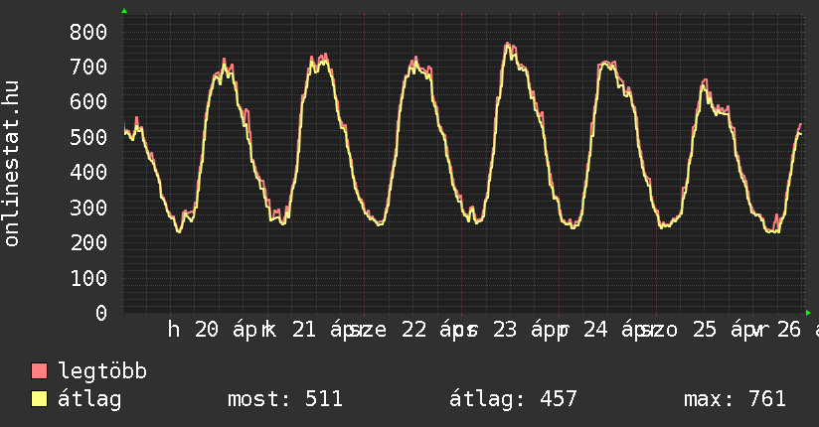Click the green arrow ending the x-axis

[x=808, y=312]
